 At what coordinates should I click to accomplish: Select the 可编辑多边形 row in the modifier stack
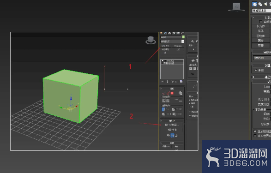tap(172, 63)
